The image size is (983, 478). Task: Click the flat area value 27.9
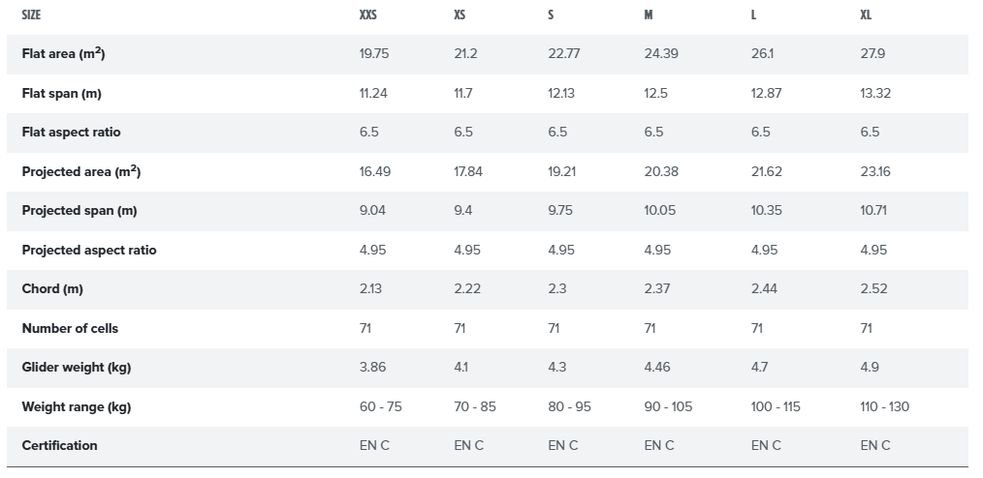(x=873, y=54)
